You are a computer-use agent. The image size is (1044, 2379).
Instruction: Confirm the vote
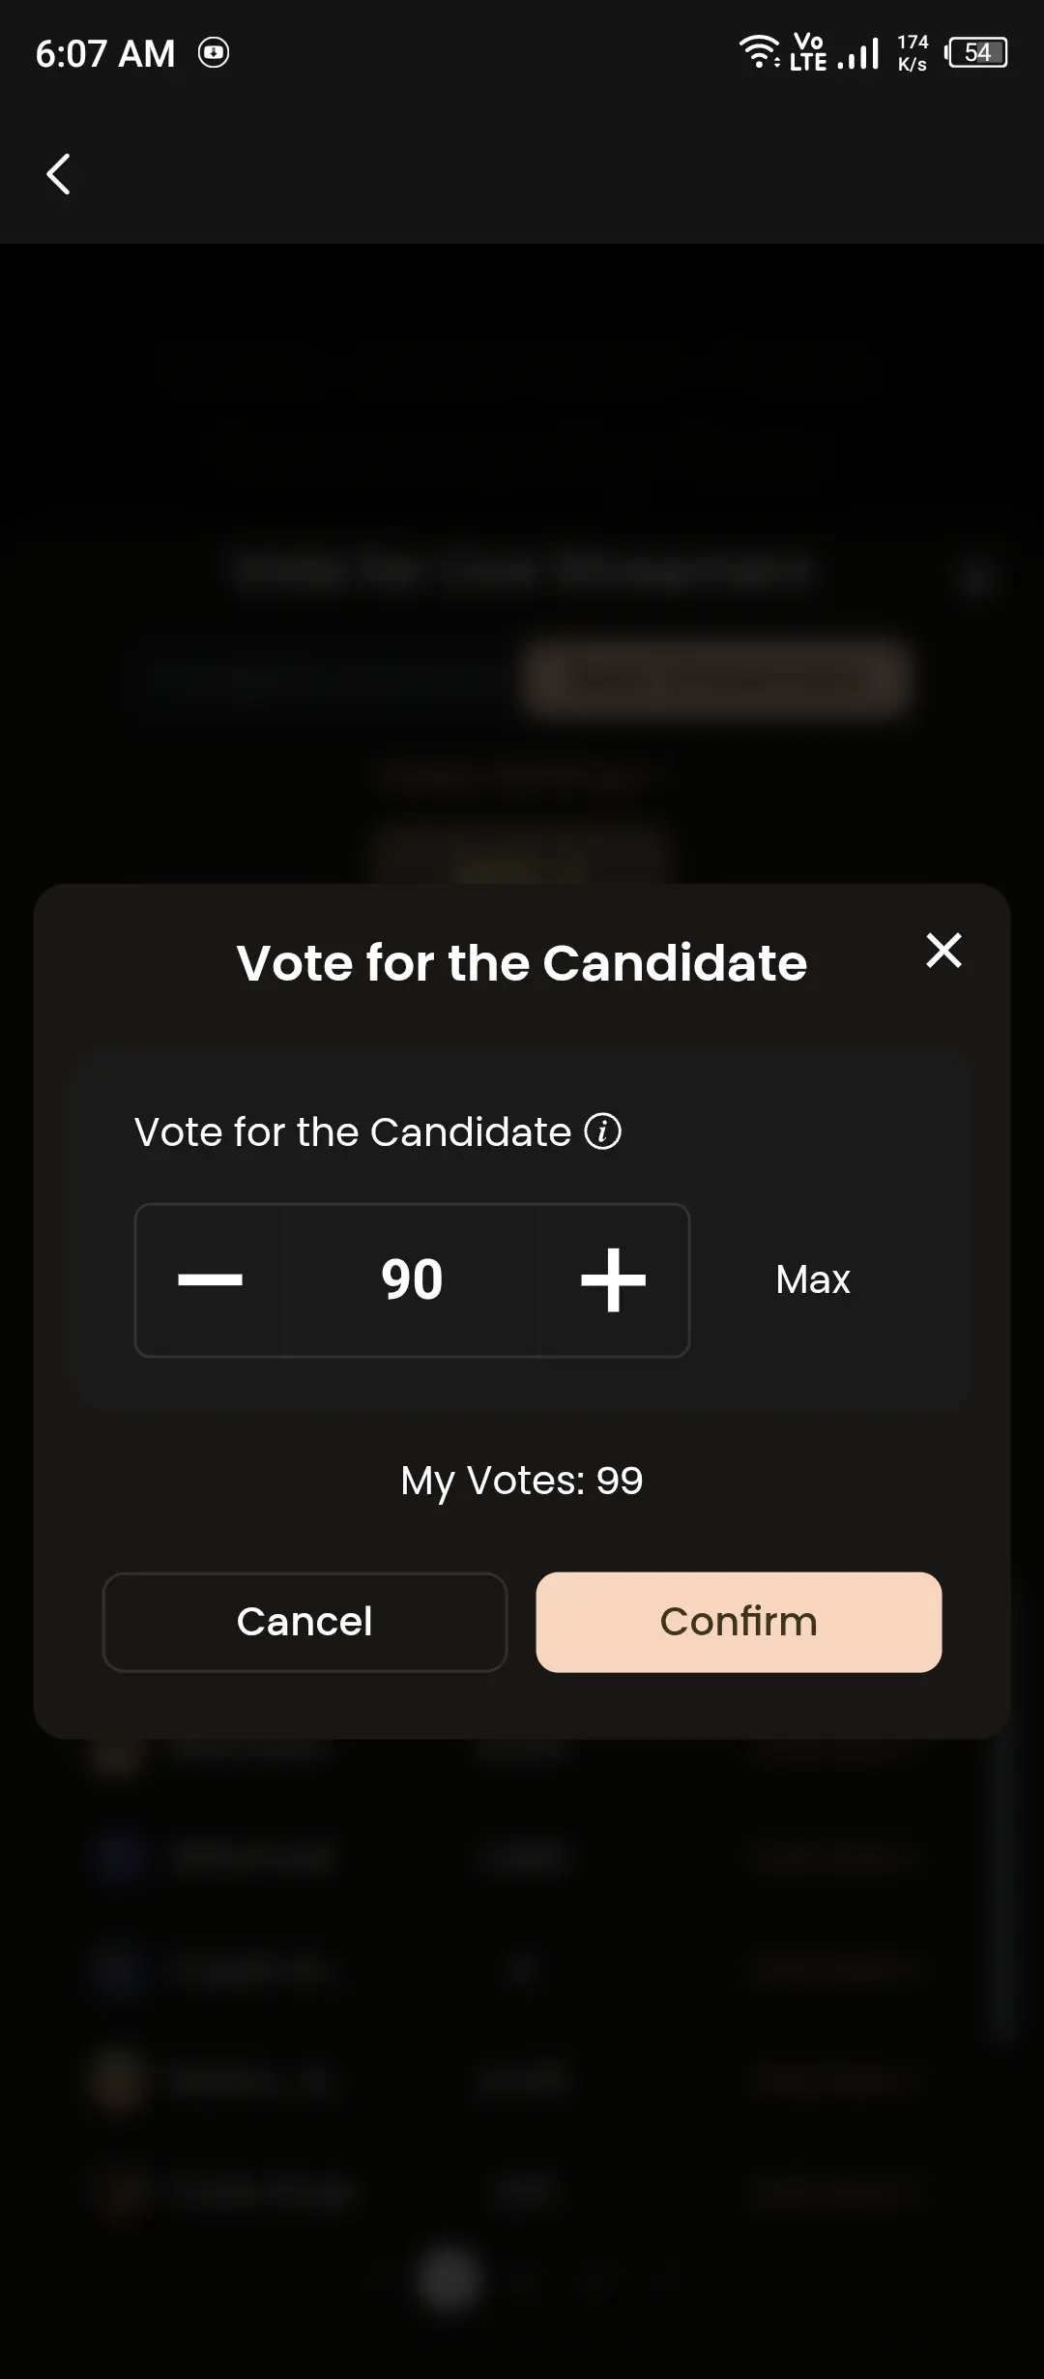[739, 1622]
